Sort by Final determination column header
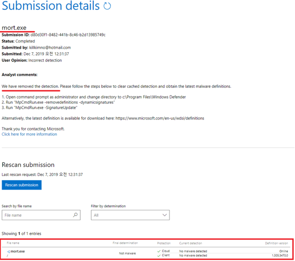Screen dimensions: 295x261 [x=125, y=243]
